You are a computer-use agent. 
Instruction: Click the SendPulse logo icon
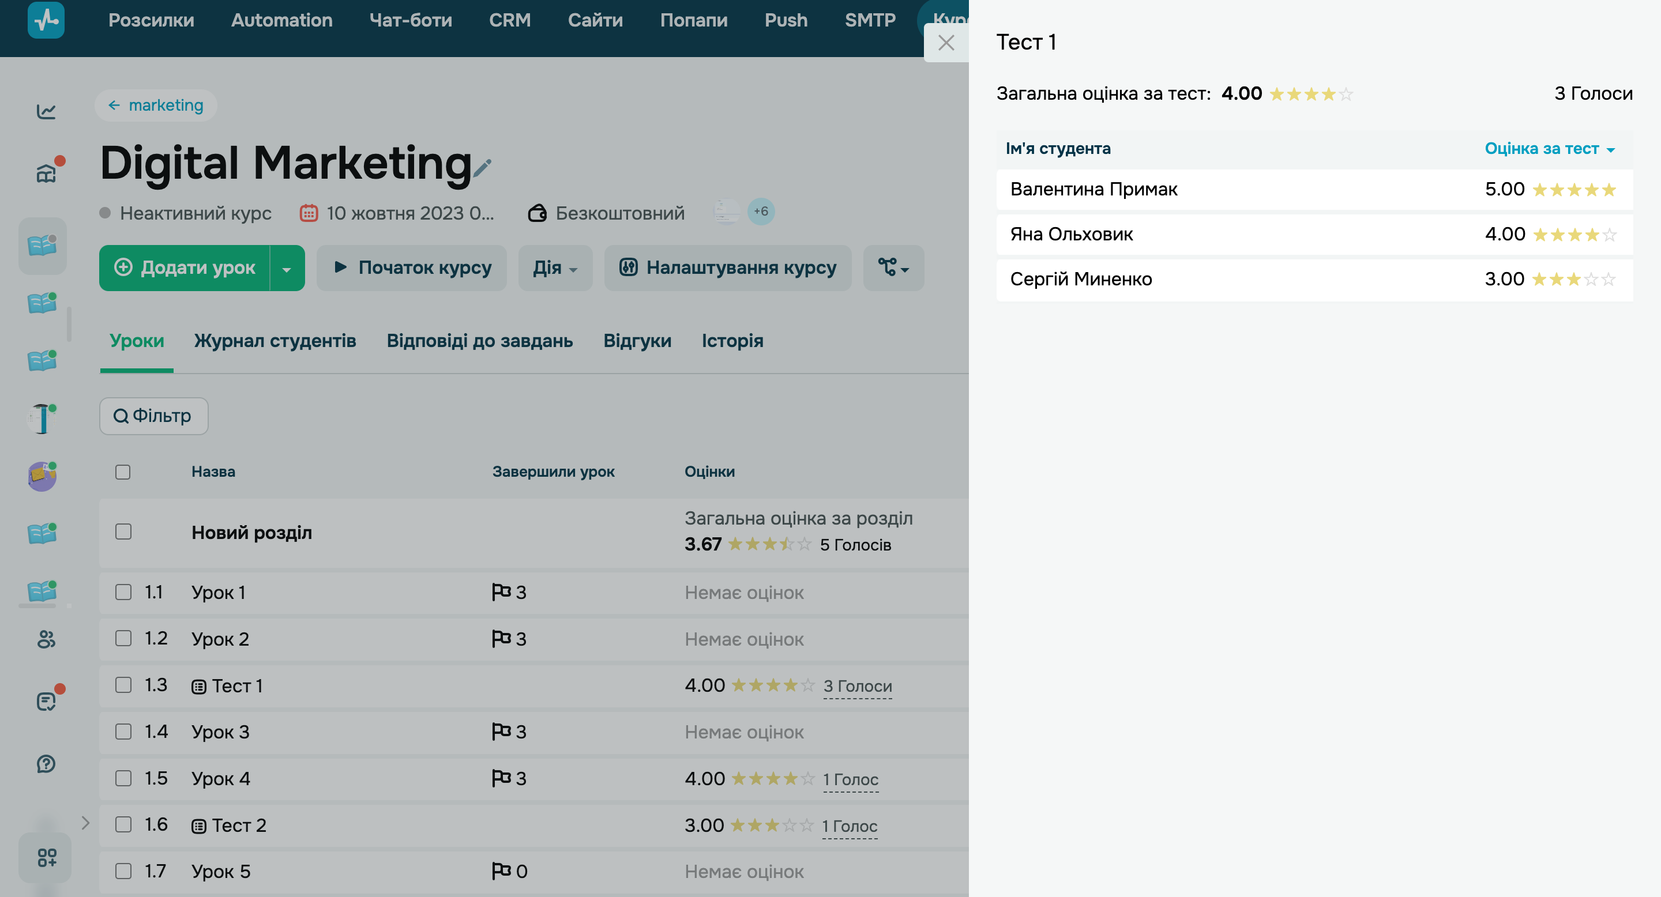pos(46,20)
